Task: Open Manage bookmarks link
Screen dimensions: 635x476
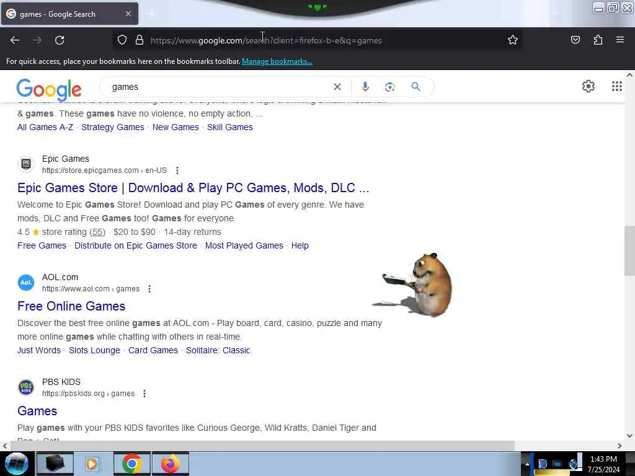Action: (277, 61)
